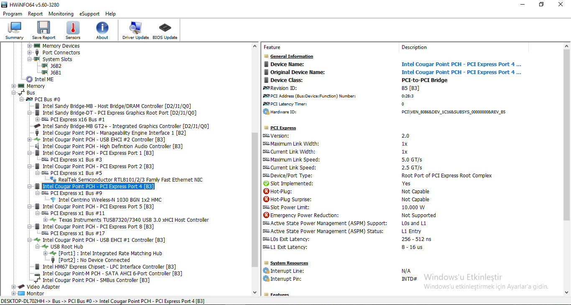Click the High Definition Audio speaker icon
This screenshot has width=571, height=305.
tap(37, 146)
